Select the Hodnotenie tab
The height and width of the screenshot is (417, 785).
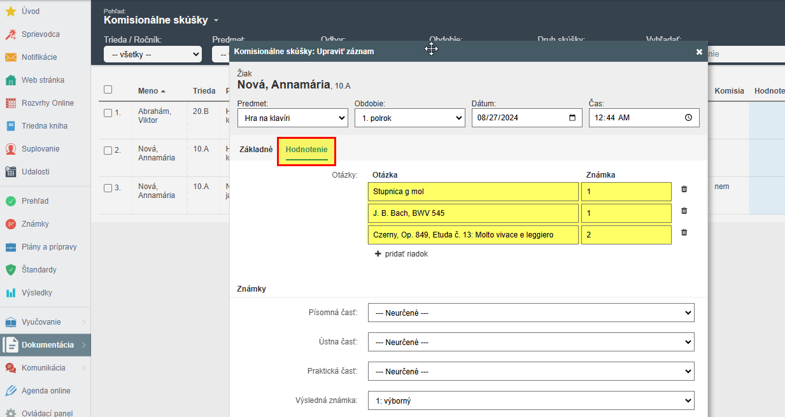point(306,150)
